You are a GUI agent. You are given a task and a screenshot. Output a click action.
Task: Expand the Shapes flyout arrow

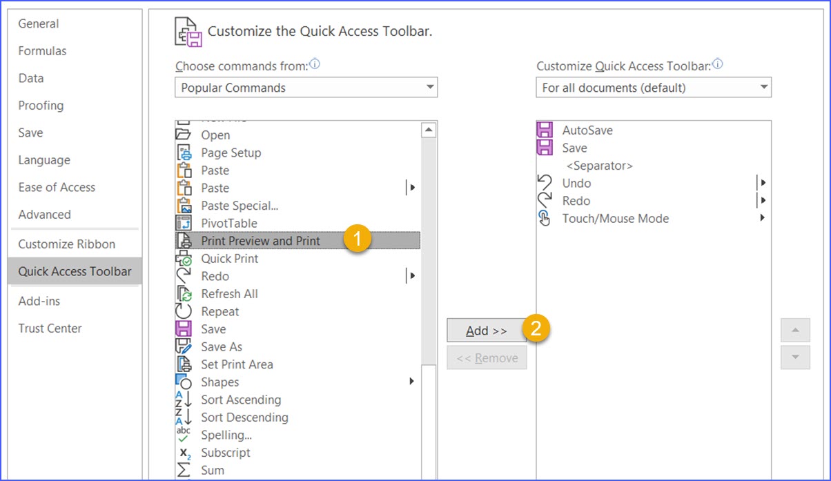pyautogui.click(x=412, y=382)
